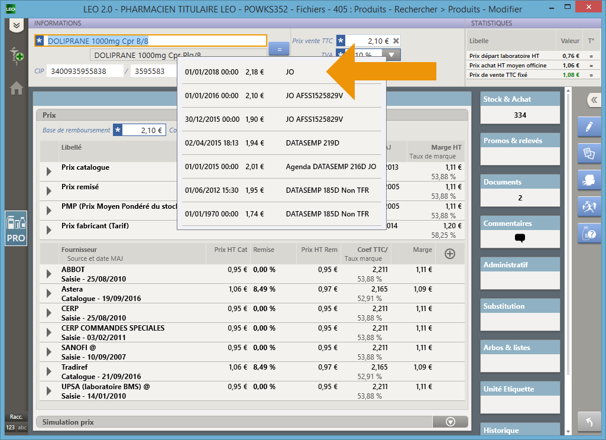Click the running figure icon

tap(589, 206)
